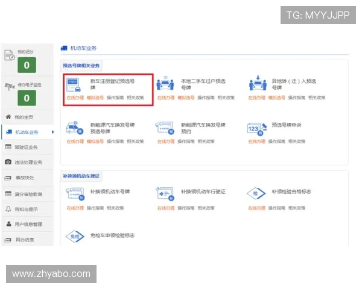
Task: Click the home icon beside 我的主页
Action: (x=8, y=117)
